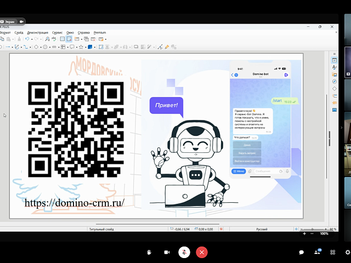
Task: Leave the call with red button
Action: [202, 252]
